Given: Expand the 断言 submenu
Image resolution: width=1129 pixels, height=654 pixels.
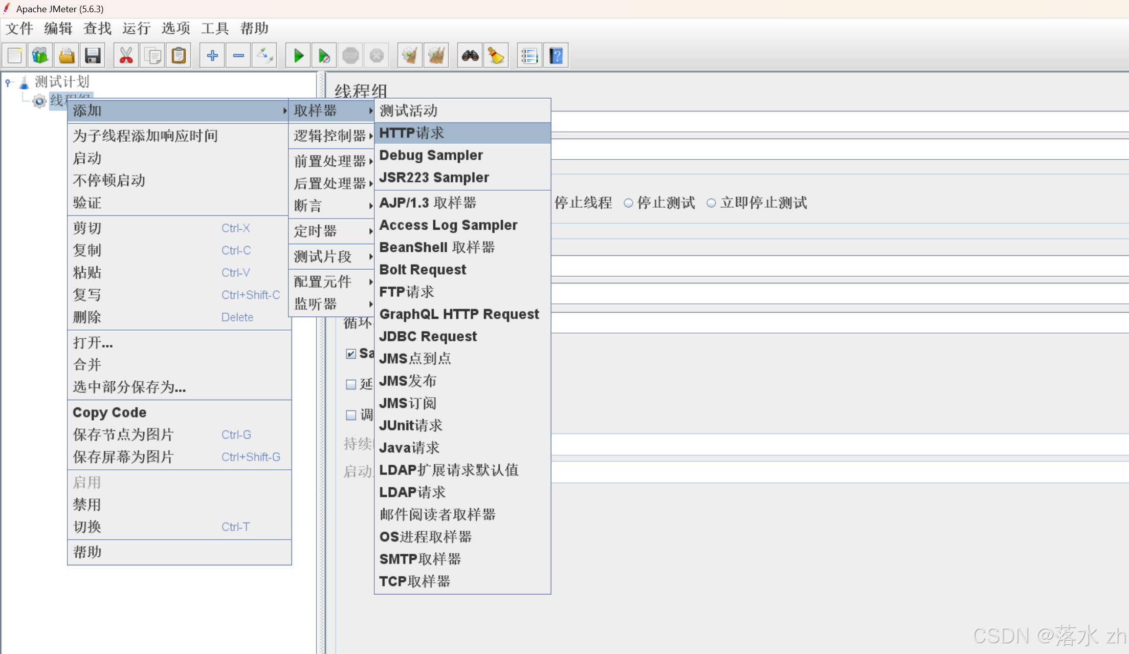Looking at the screenshot, I should coord(332,206).
